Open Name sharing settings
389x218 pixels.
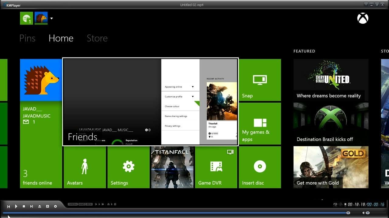(180, 116)
